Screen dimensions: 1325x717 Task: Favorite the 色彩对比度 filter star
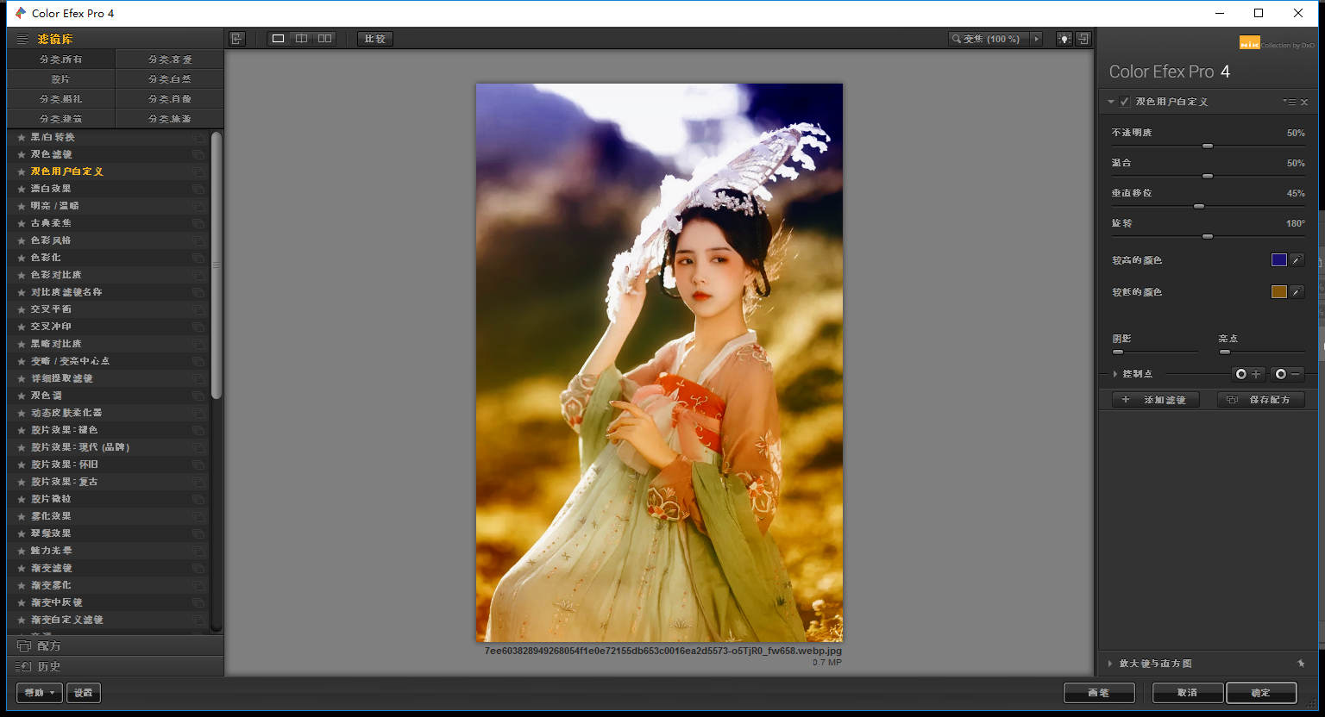[x=22, y=275]
